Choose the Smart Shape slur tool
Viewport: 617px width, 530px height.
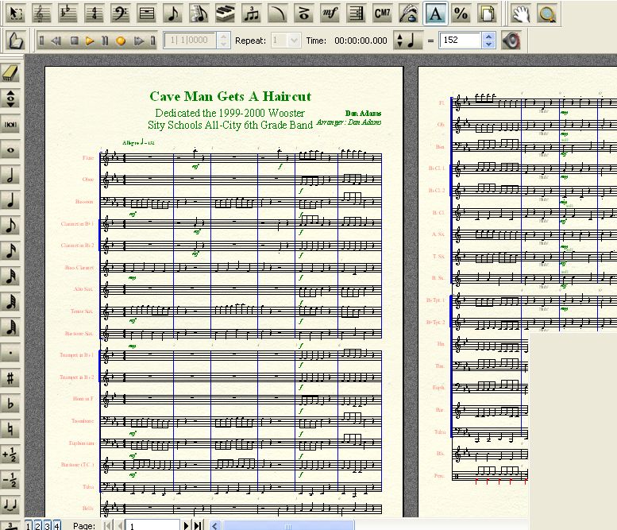coord(277,14)
